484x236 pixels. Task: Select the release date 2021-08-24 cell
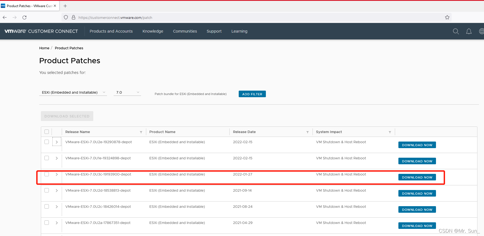[x=243, y=207]
